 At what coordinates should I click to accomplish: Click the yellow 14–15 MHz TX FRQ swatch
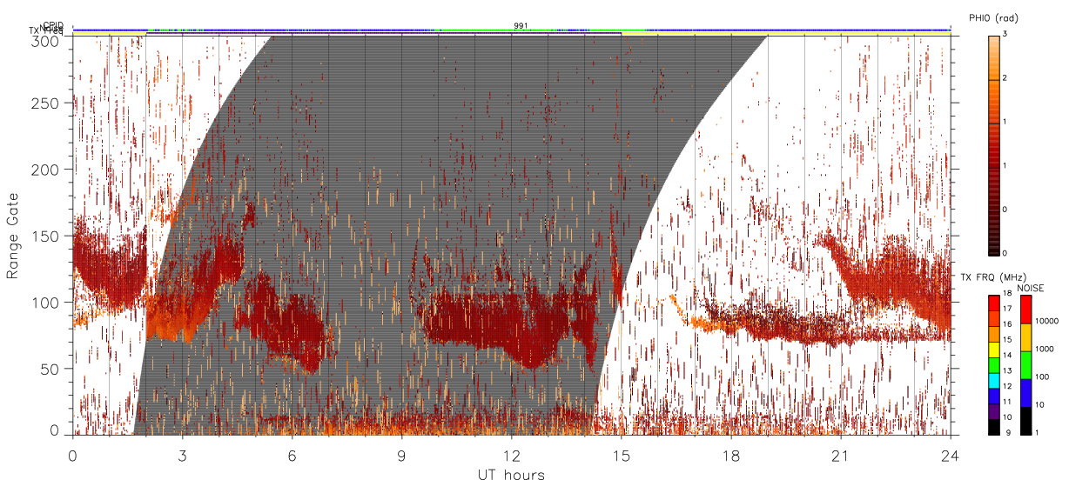click(994, 350)
